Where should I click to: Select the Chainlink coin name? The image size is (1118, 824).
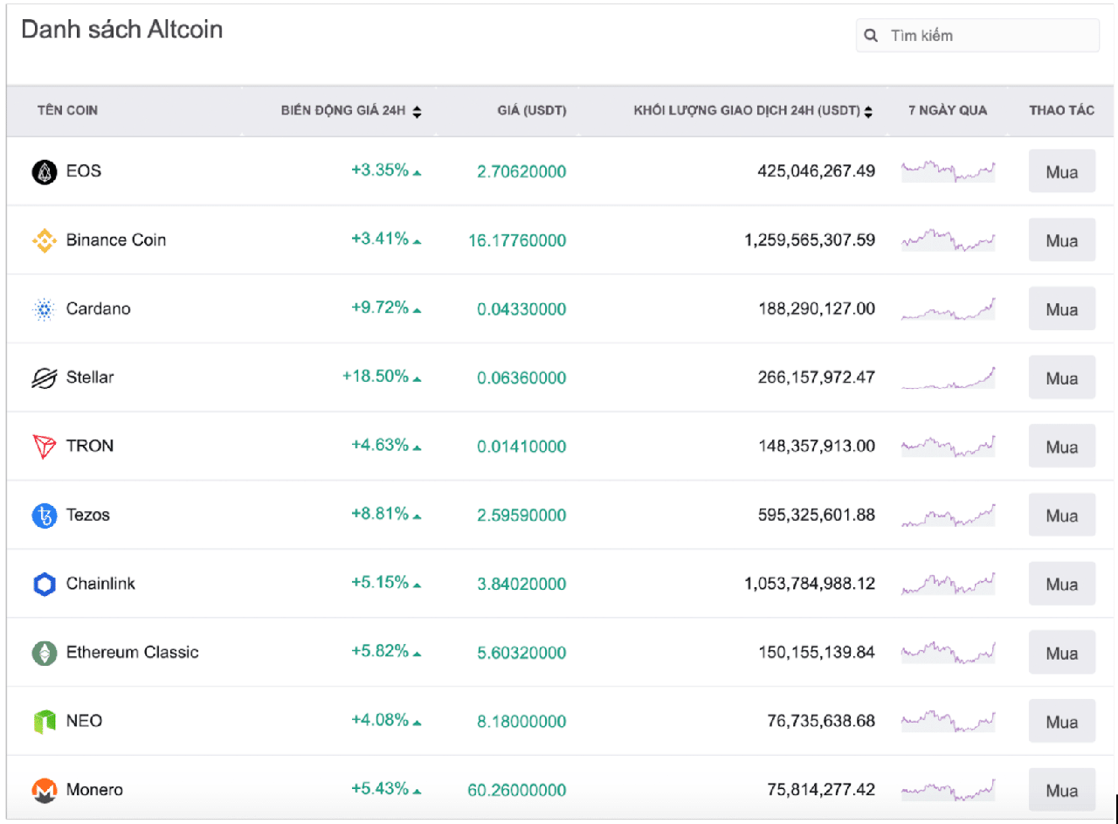(101, 584)
